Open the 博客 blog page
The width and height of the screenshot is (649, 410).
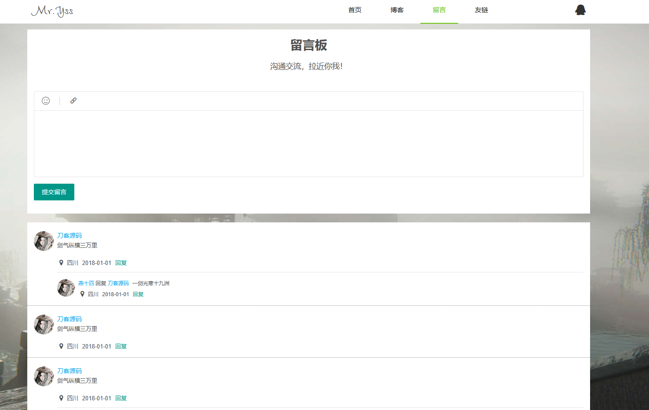pyautogui.click(x=397, y=10)
